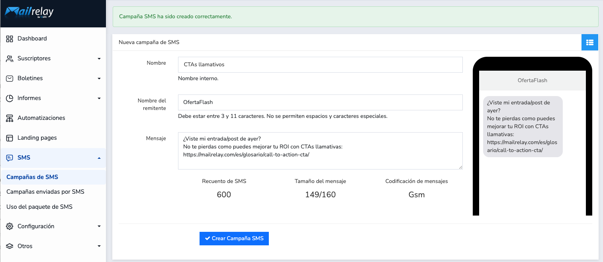Click the Informes pie chart icon
This screenshot has width=603, height=262.
pos(10,98)
